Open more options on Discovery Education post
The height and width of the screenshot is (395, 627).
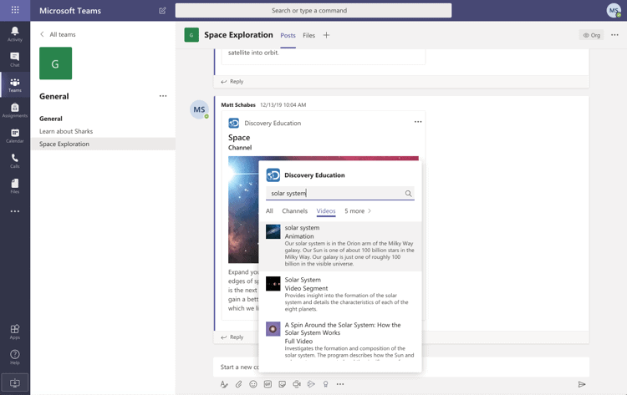[418, 122]
